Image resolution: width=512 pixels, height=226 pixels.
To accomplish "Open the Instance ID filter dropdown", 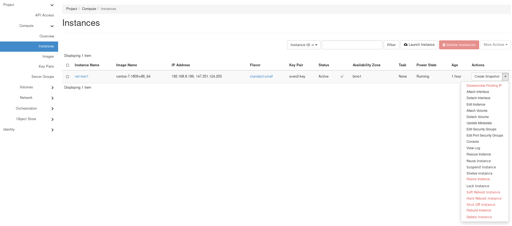I will coord(303,45).
